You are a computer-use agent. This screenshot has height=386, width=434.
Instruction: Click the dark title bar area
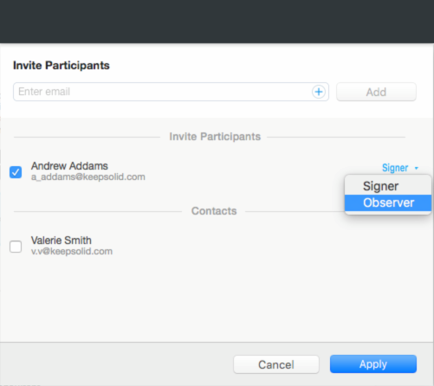217,22
